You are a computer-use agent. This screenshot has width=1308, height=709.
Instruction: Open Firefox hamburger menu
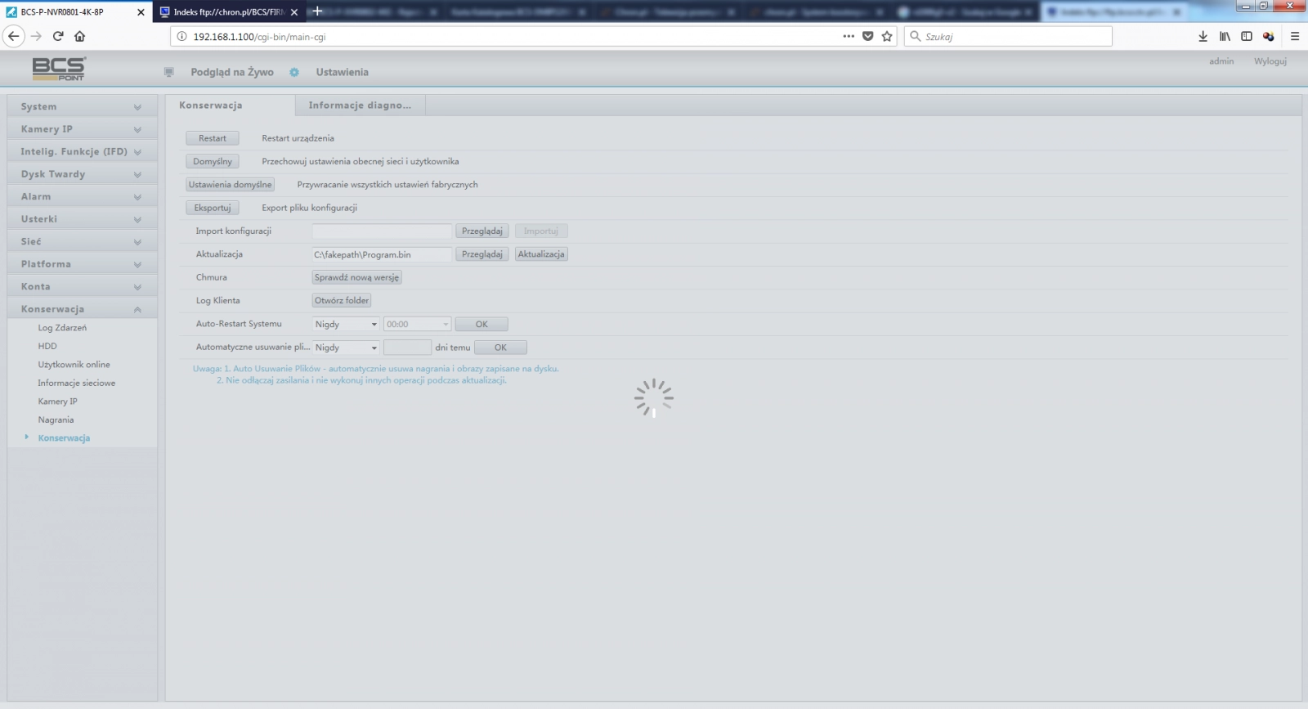click(1295, 36)
